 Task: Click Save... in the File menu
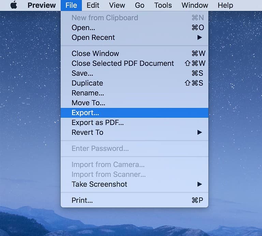82,73
